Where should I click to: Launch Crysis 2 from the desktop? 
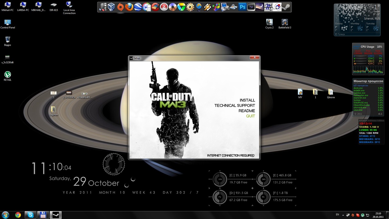(269, 24)
